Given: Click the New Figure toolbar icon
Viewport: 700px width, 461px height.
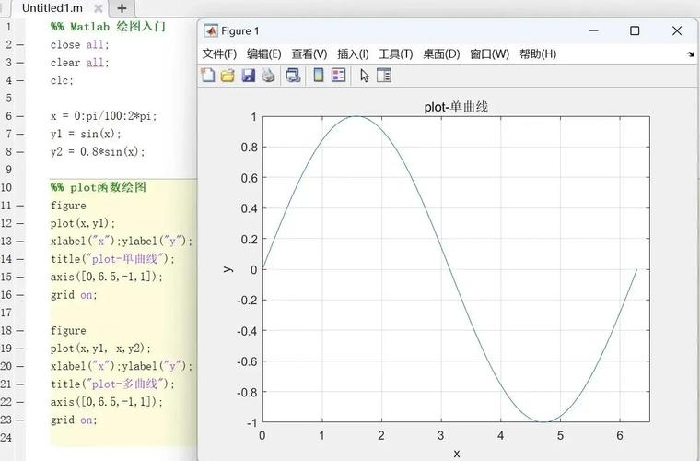Looking at the screenshot, I should tap(208, 75).
